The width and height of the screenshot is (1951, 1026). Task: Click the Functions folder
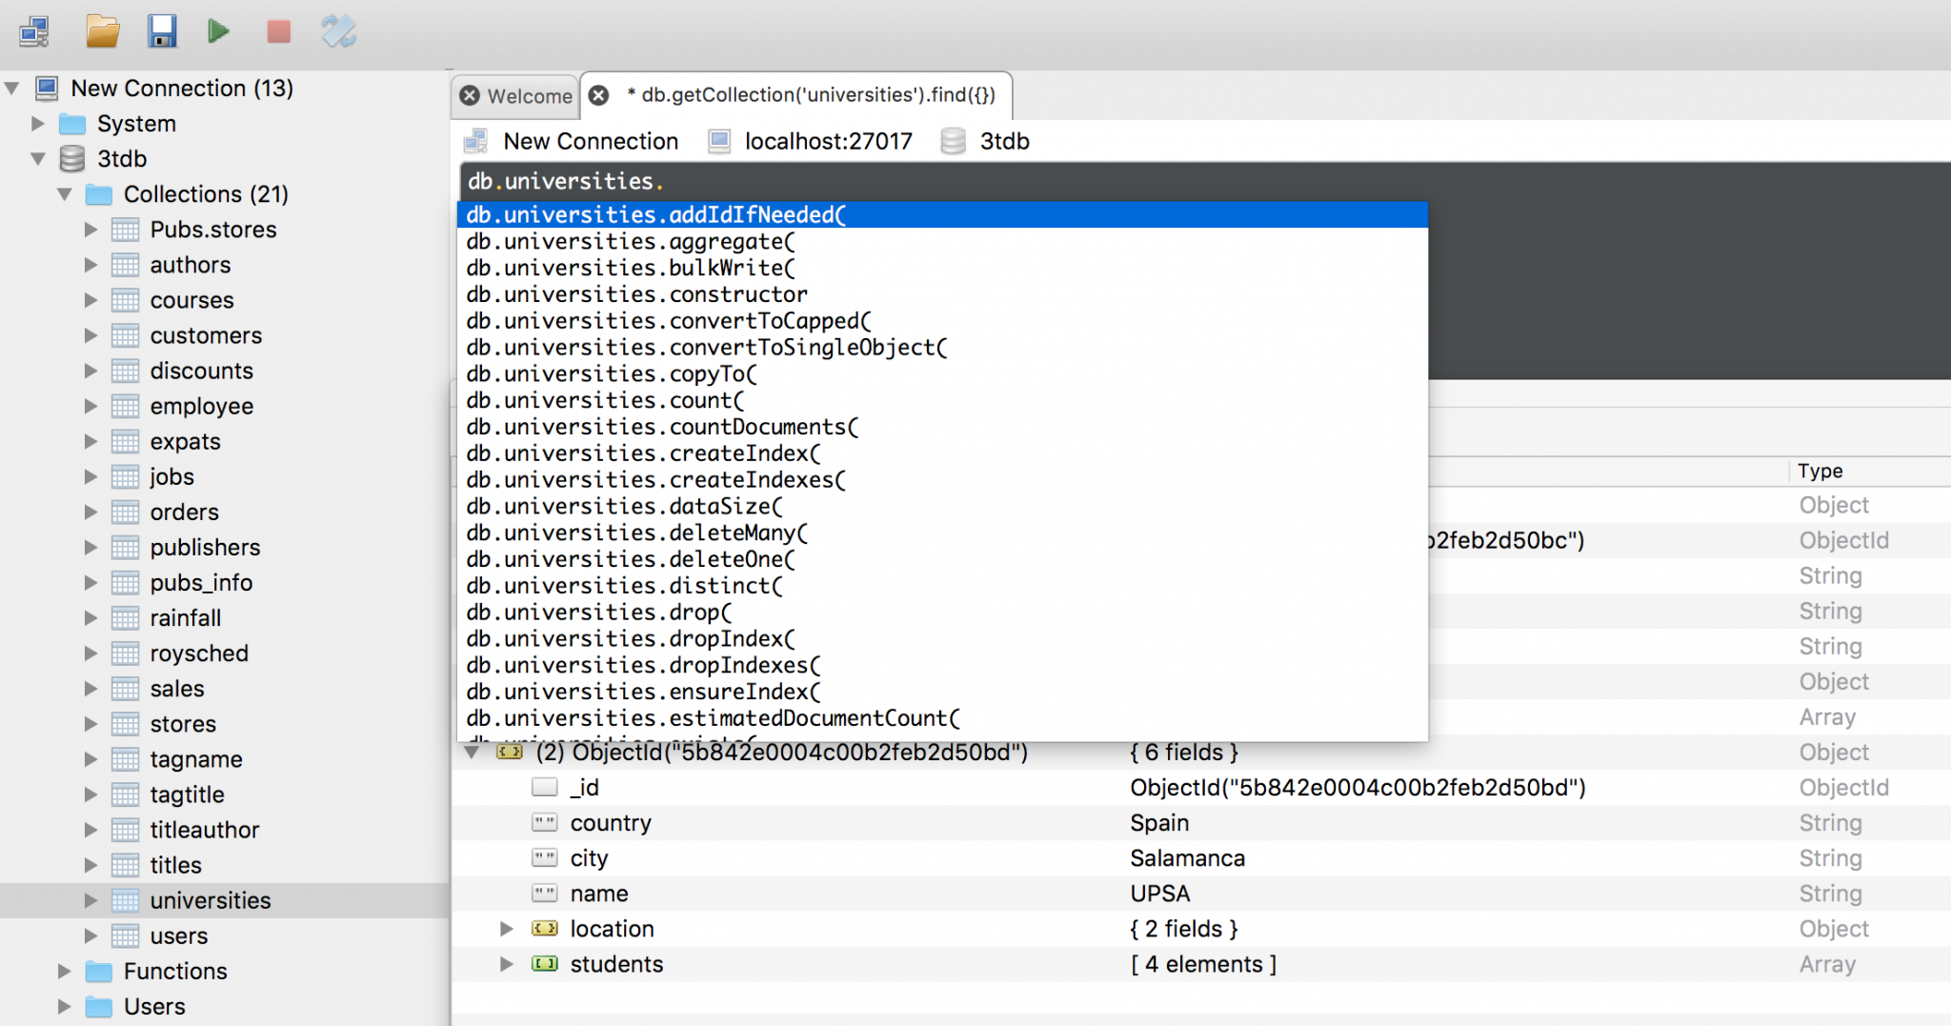click(x=176, y=971)
